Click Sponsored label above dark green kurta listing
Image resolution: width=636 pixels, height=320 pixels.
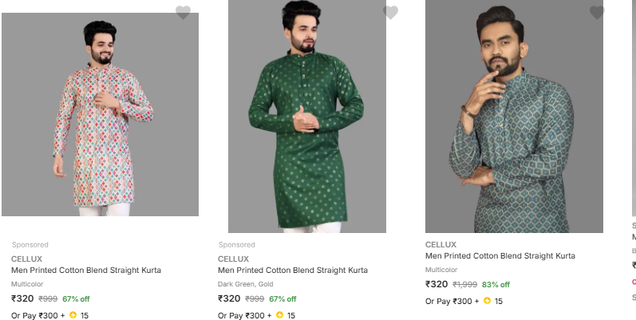coord(237,245)
